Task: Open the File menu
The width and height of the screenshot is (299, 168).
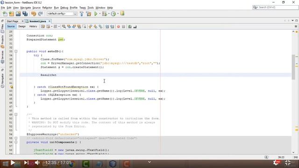Action: [3, 7]
